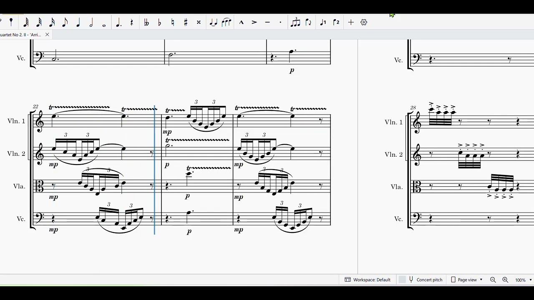Select the half note duration
This screenshot has width=534, height=300.
91,22
